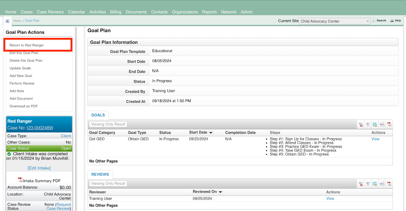The width and height of the screenshot is (406, 211).
Task: Click Home breadcrumb link
Action: pyautogui.click(x=17, y=21)
